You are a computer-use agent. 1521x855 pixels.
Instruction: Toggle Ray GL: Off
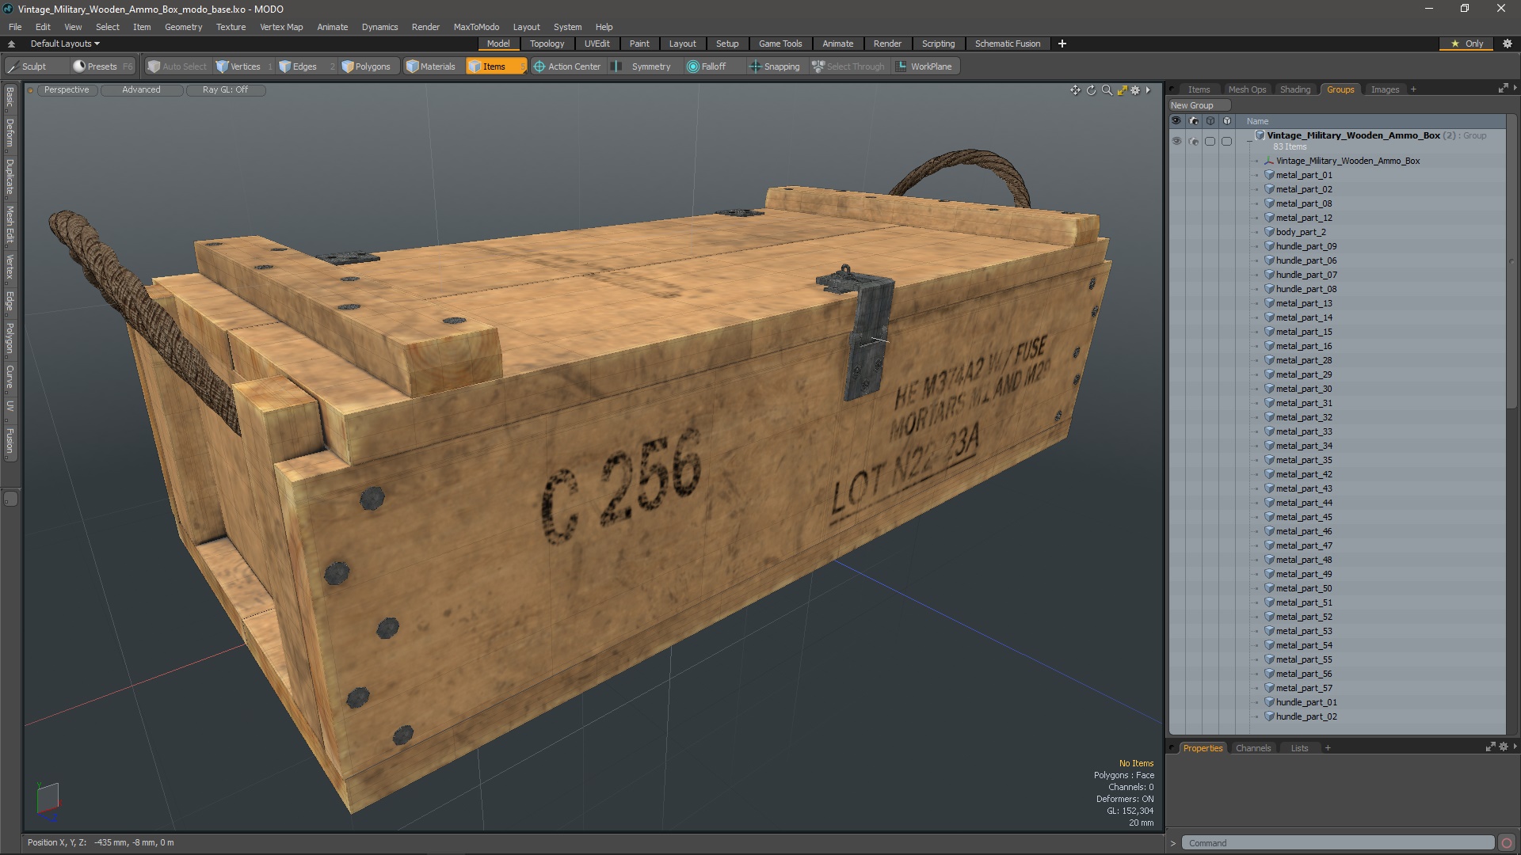225,90
